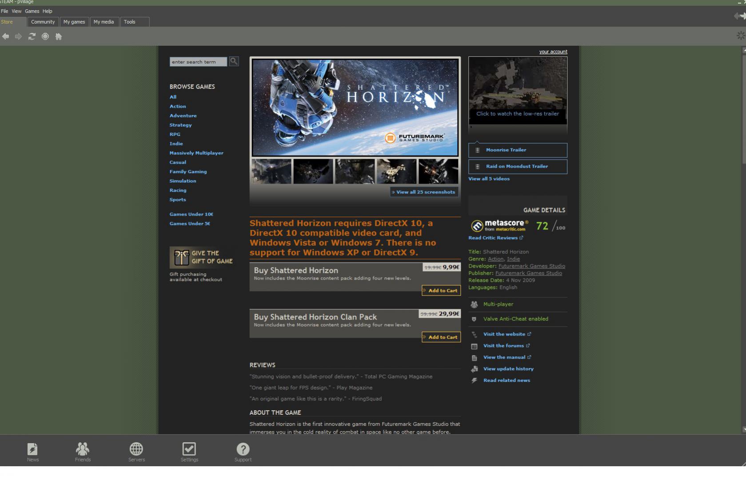Browse Indie games category
The image size is (746, 480).
coord(176,144)
